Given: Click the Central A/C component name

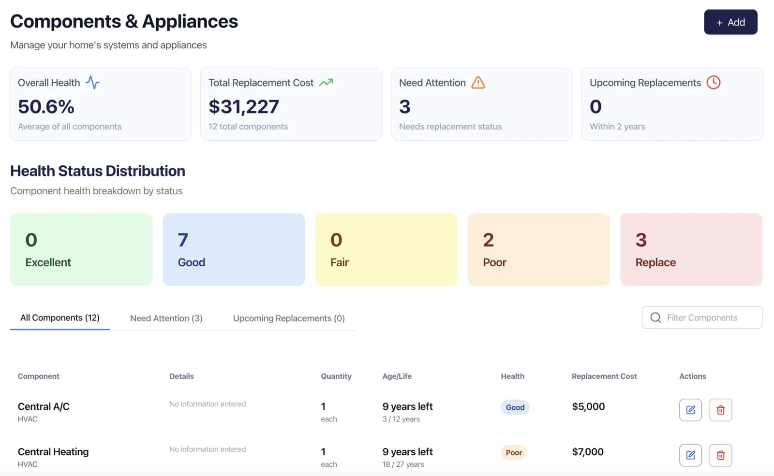Looking at the screenshot, I should 44,406.
